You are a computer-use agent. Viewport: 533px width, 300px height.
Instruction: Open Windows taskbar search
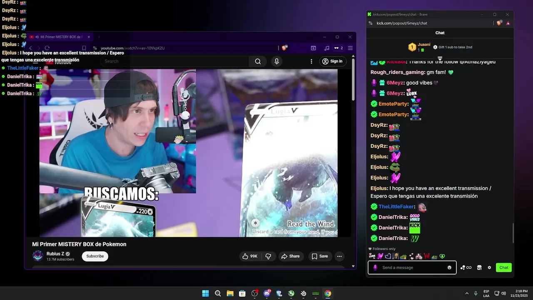[218, 293]
